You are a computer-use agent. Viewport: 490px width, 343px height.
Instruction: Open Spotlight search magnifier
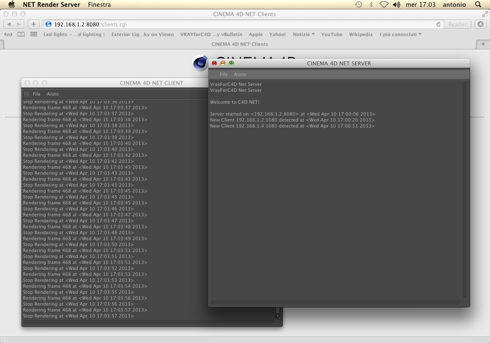[x=478, y=5]
